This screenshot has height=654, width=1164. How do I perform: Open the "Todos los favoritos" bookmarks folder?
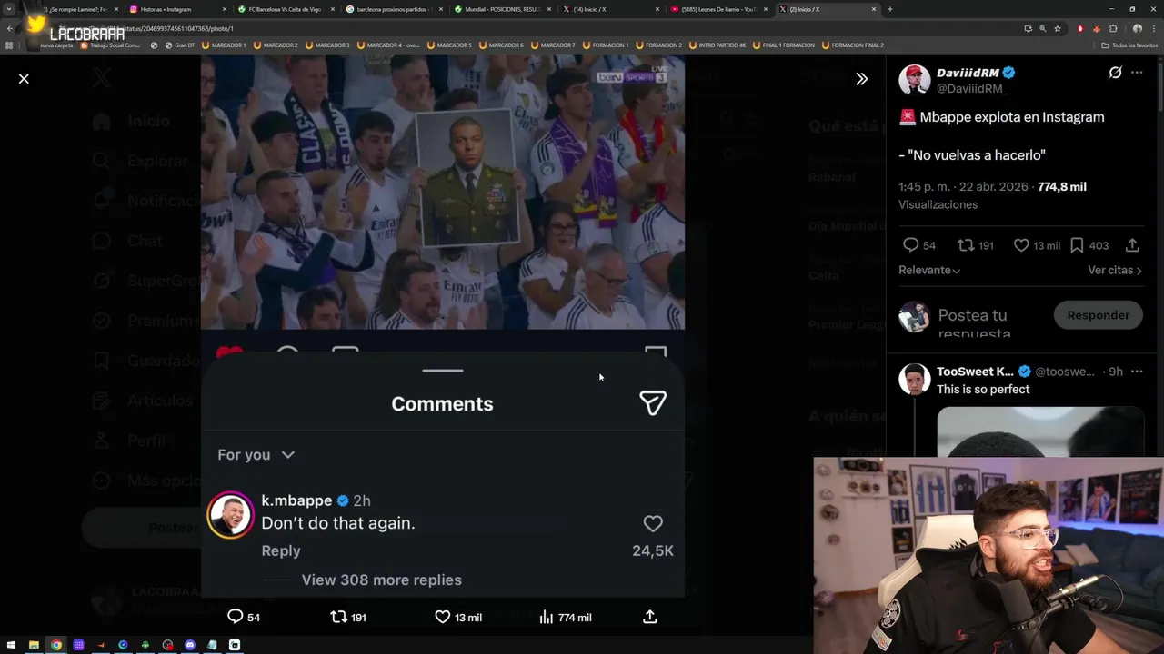[x=1129, y=45]
